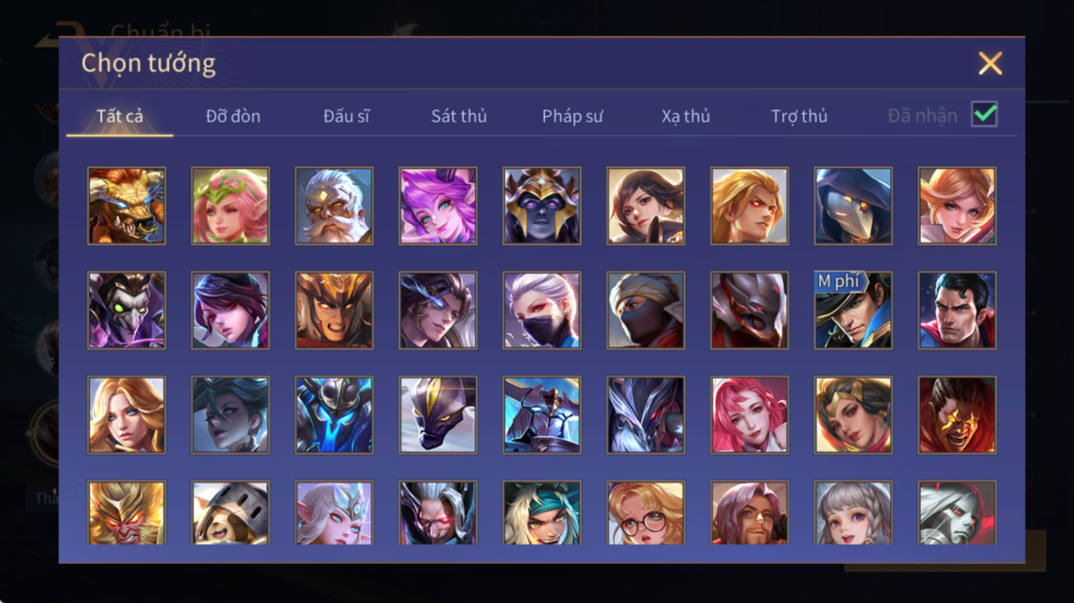Select the Superman hero portrait
Screen dimensions: 1074x603
(957, 311)
